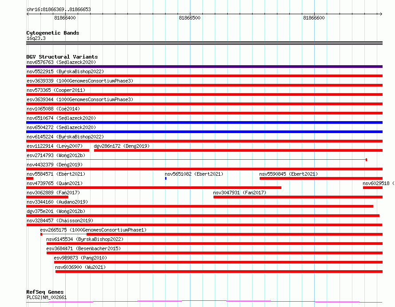Screen dimensions: 395x307
Task: Click the DGV Structural Variants track title
Action: pos(62,57)
